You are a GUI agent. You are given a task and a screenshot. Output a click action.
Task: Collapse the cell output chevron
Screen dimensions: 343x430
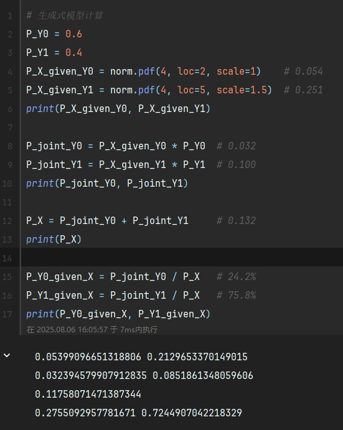tap(7, 356)
